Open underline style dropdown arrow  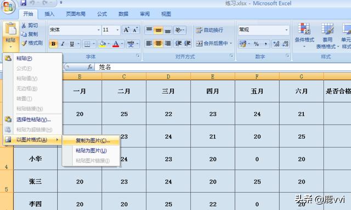(x=78, y=44)
